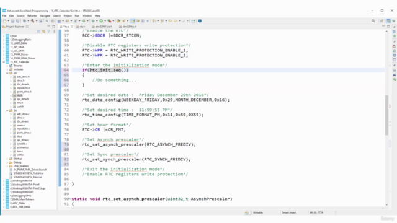Click the editor vertical scrollbar thumb
397x223 pixels.
click(386, 115)
